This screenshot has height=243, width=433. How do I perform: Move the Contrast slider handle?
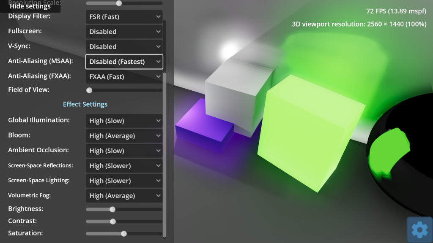click(112, 221)
